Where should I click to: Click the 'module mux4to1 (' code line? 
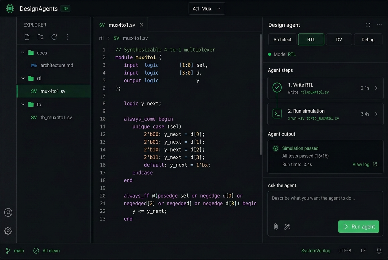[138, 57]
